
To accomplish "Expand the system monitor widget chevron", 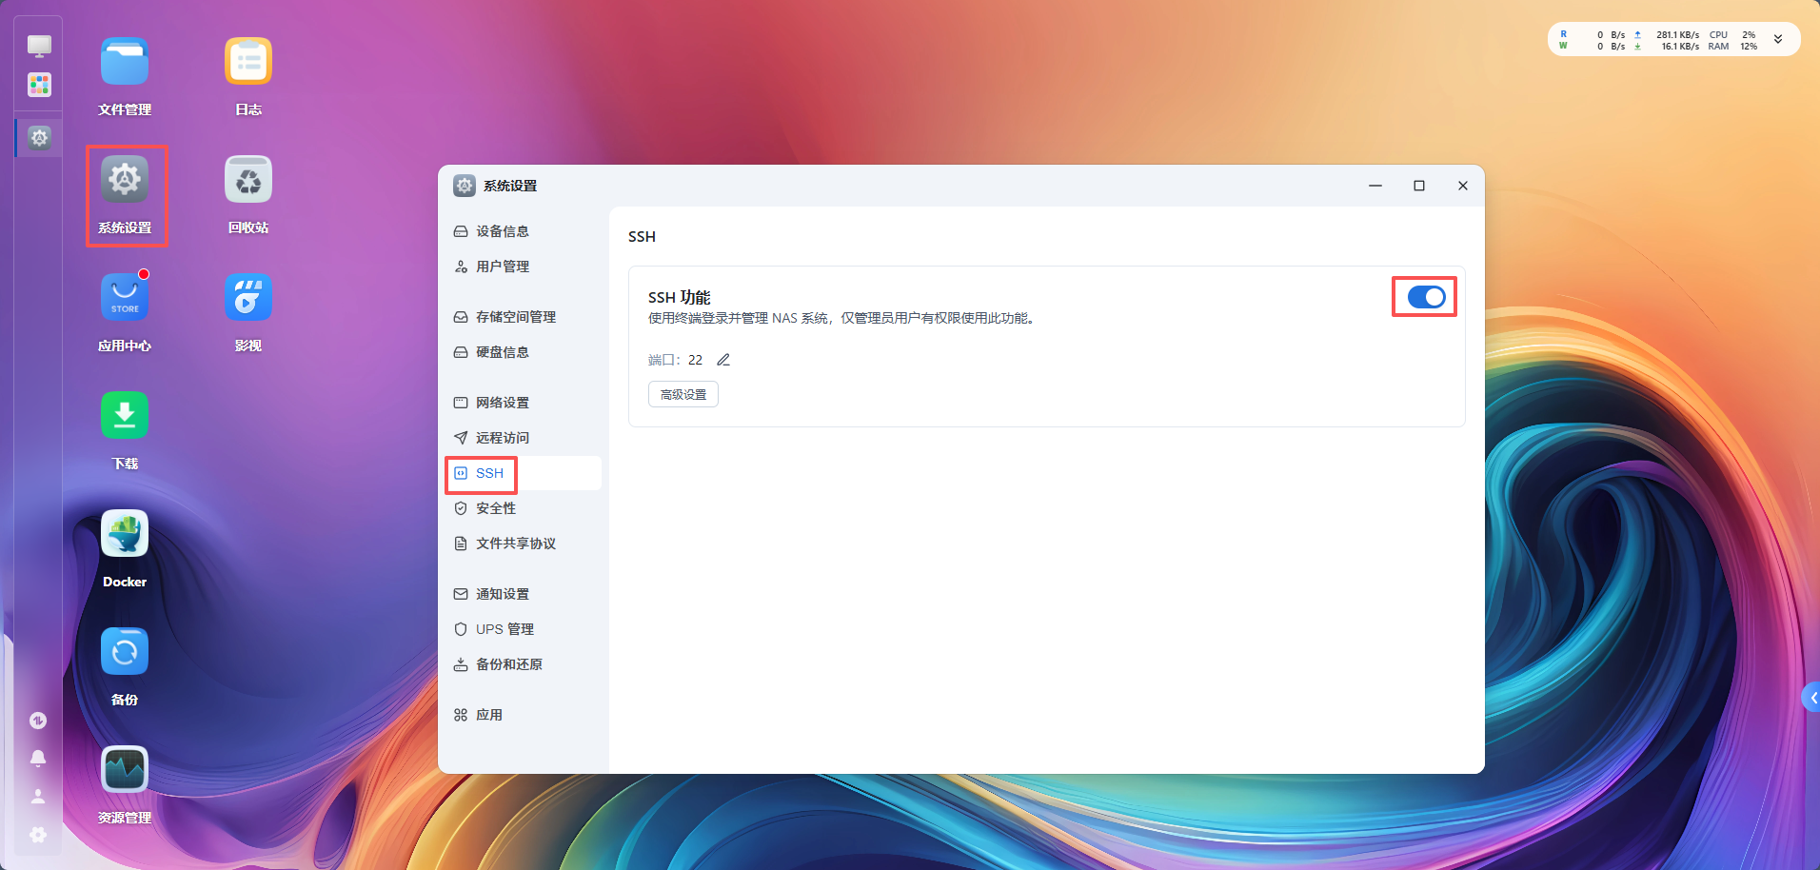I will 1777,40.
